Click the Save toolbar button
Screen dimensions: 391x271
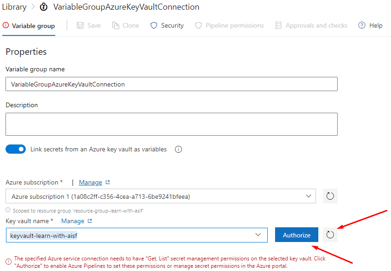[x=89, y=26]
